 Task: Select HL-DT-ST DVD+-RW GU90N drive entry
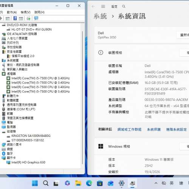coord(31,29)
